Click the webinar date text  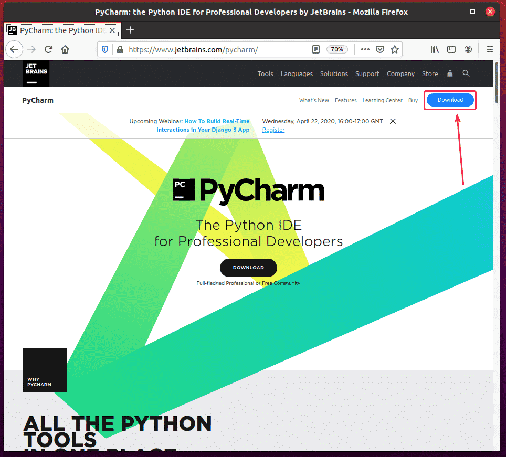coord(322,121)
